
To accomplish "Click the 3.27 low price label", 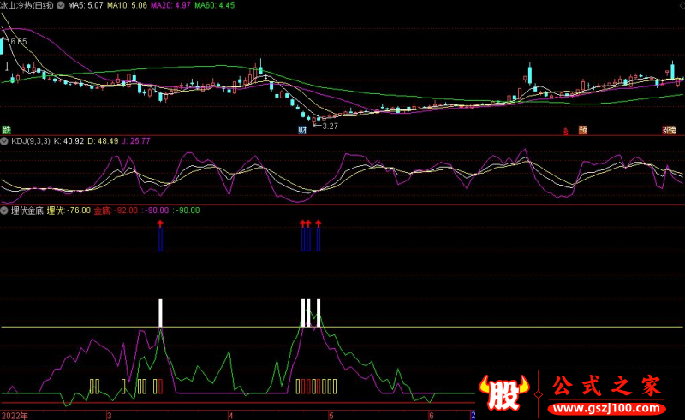I will pyautogui.click(x=330, y=127).
